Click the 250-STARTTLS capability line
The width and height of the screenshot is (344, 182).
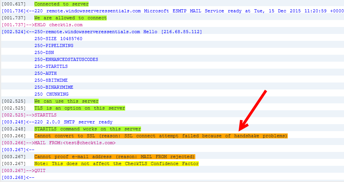[x=51, y=66]
